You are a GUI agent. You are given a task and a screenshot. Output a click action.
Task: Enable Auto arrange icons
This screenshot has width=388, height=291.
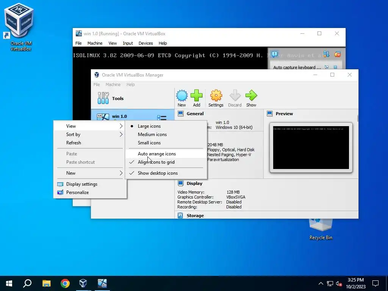tap(166, 154)
